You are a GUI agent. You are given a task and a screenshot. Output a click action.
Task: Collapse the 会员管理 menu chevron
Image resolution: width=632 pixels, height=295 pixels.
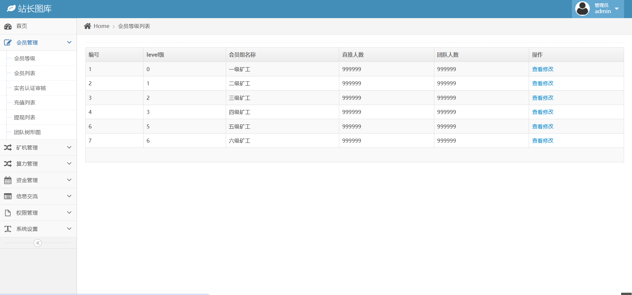[x=69, y=42]
